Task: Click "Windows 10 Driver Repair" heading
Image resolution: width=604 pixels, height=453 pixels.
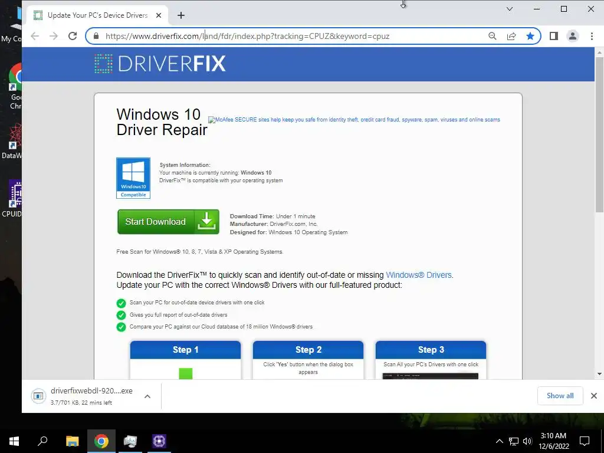Action: pyautogui.click(x=162, y=122)
